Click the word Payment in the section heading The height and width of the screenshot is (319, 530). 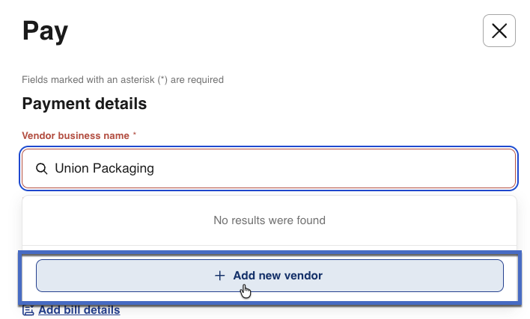(52, 104)
